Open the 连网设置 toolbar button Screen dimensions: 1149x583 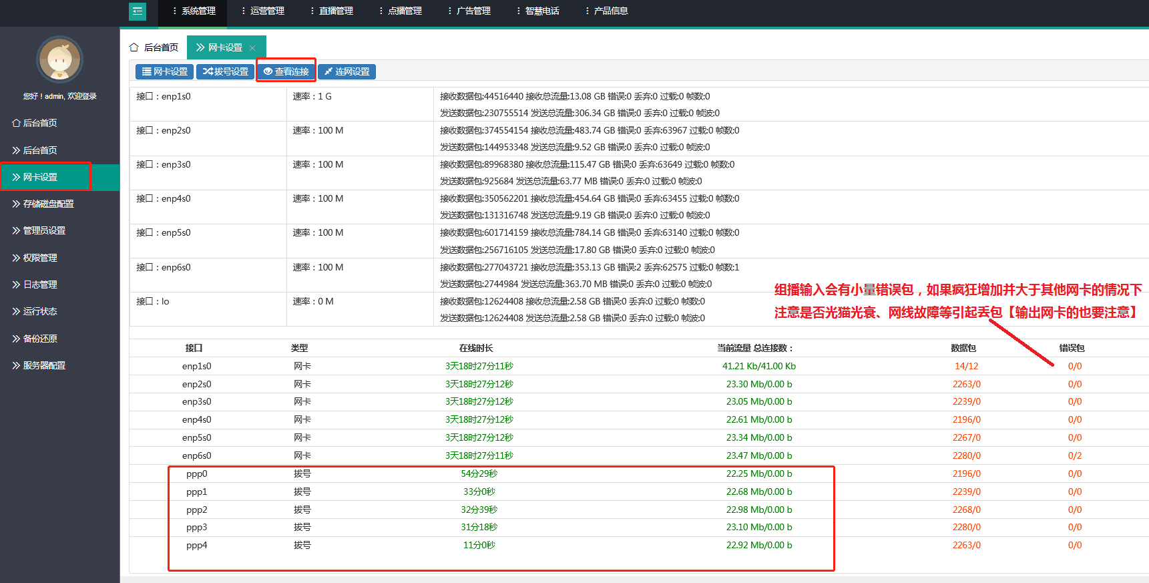coord(347,71)
